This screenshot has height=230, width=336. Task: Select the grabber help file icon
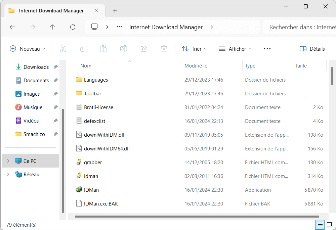pos(79,162)
